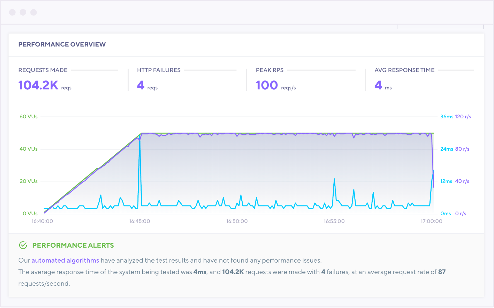Open the "automated algorithms" link

pyautogui.click(x=65, y=260)
